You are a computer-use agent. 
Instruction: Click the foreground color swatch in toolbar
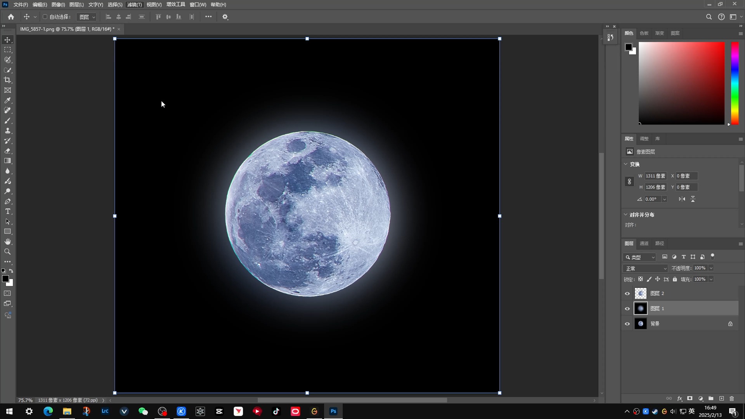[x=5, y=279]
